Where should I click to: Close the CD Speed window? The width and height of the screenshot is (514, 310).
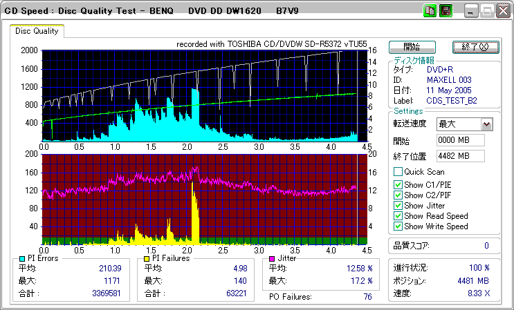tap(502, 11)
